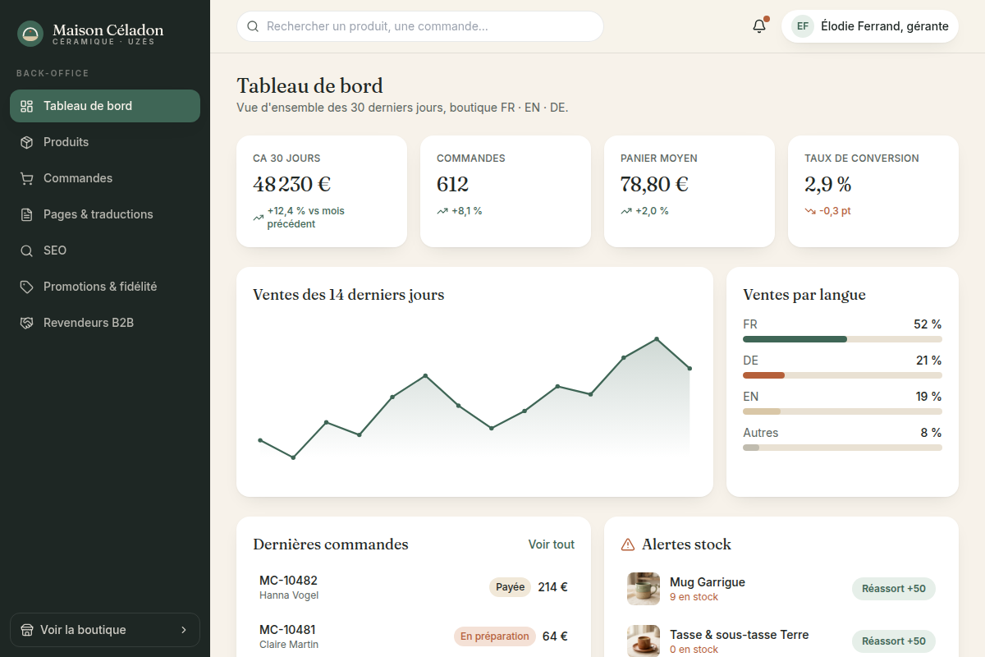Click the Pages & traductions document icon
Screen dimensions: 985x657
[27, 214]
